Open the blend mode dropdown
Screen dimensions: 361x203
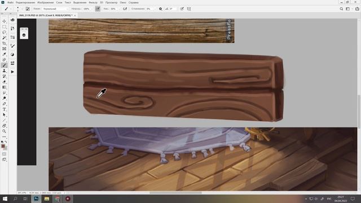55,9
